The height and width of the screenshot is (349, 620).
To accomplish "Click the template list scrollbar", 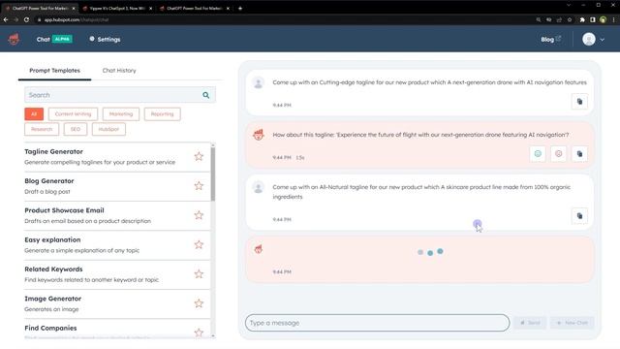I will point(213,174).
